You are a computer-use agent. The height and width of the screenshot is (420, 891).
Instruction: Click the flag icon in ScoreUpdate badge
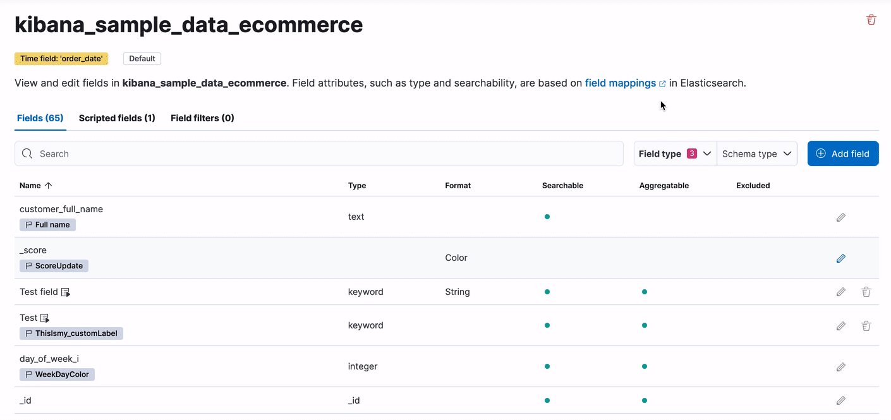28,266
